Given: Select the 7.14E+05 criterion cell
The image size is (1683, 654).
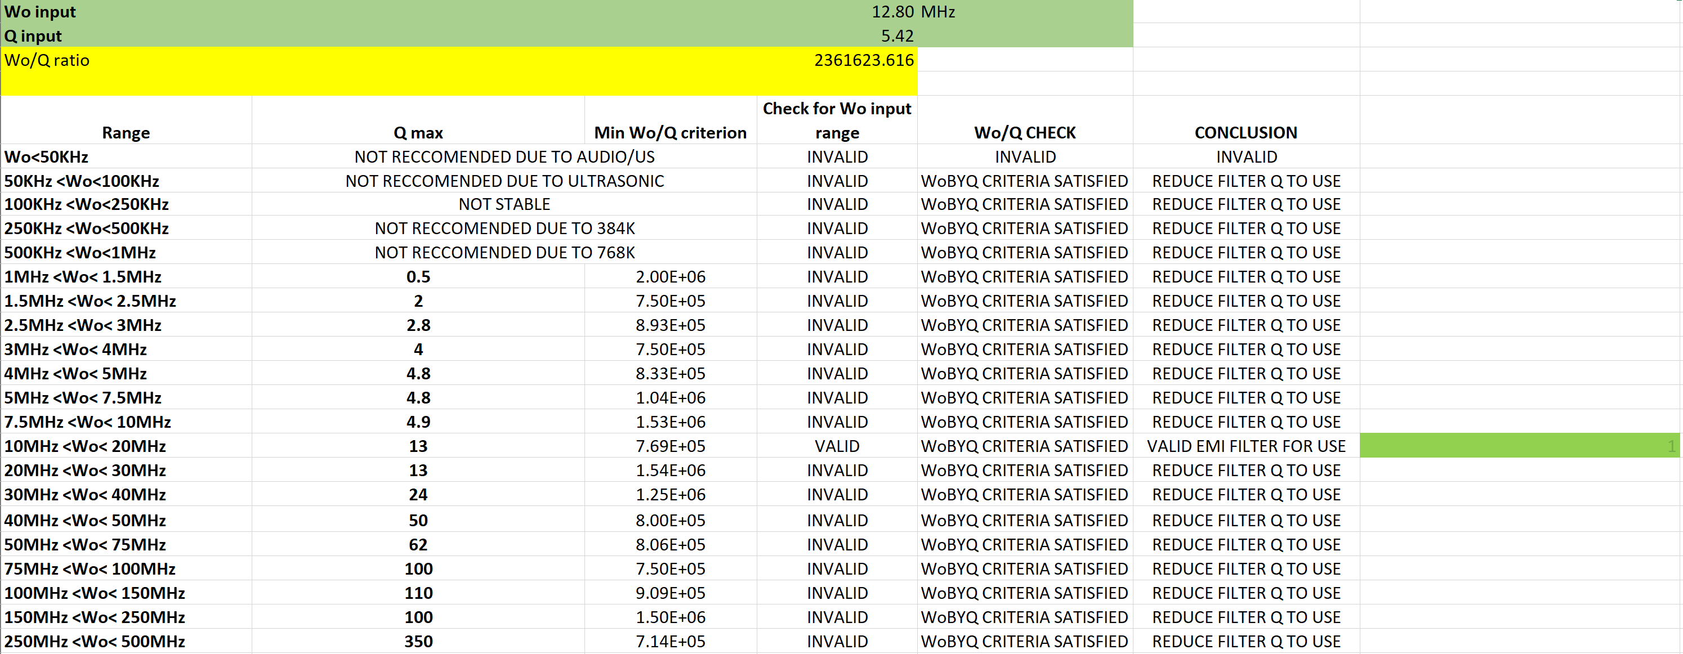Looking at the screenshot, I should 670,642.
